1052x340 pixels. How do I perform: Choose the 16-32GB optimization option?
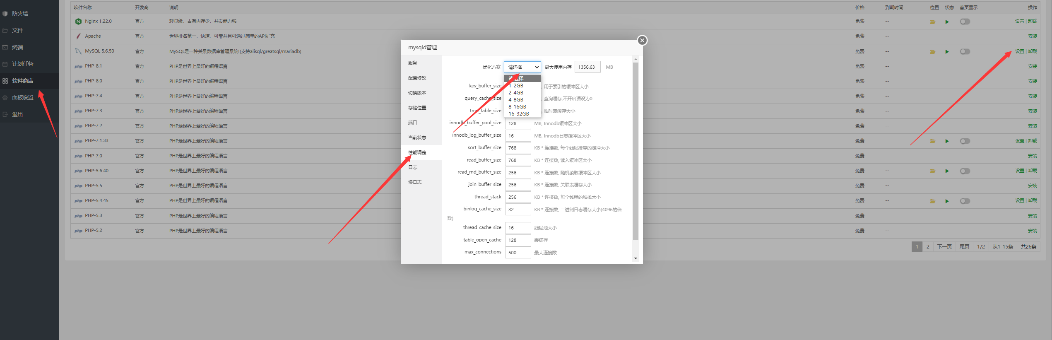(522, 114)
